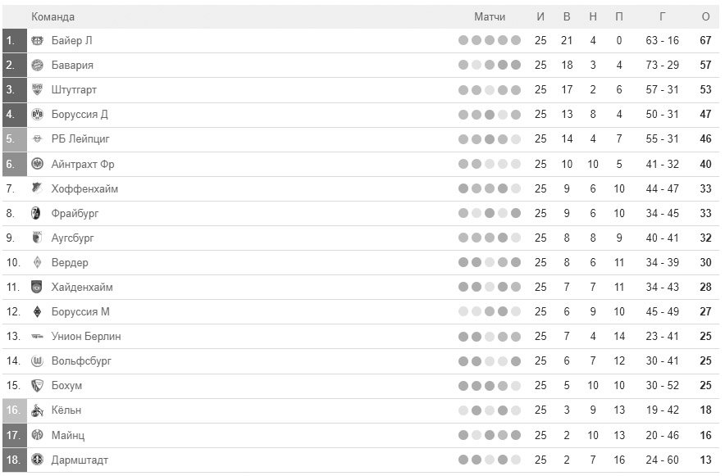Click the Freiburg club crest icon
This screenshot has width=725, height=476.
coord(36,213)
